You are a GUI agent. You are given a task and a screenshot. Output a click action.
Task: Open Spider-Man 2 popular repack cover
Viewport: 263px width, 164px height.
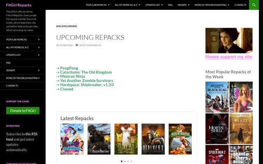[x=217, y=155]
